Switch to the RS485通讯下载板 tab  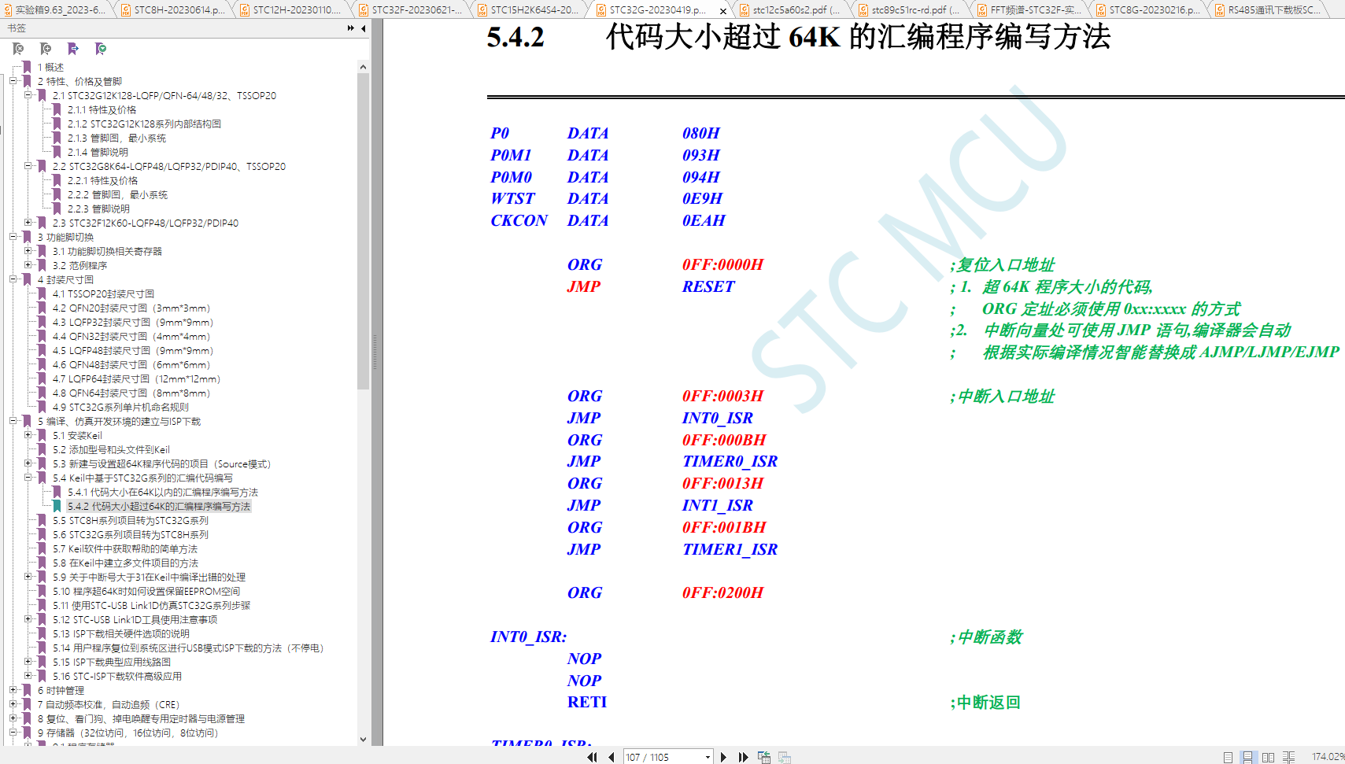(1269, 10)
